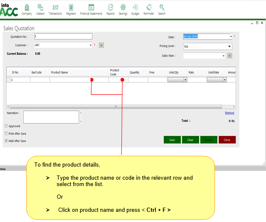Open the Pricing Level dropdown
The height and width of the screenshot is (222, 266).
tap(230, 47)
